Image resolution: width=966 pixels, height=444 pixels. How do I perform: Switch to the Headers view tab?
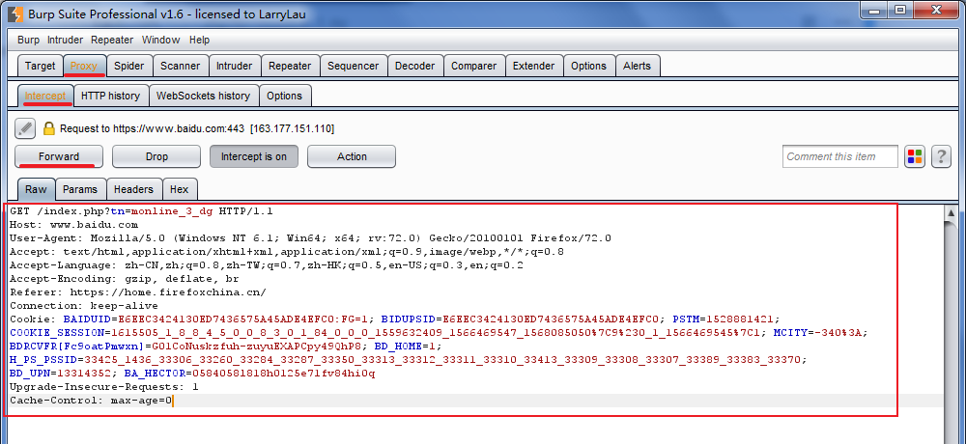133,190
